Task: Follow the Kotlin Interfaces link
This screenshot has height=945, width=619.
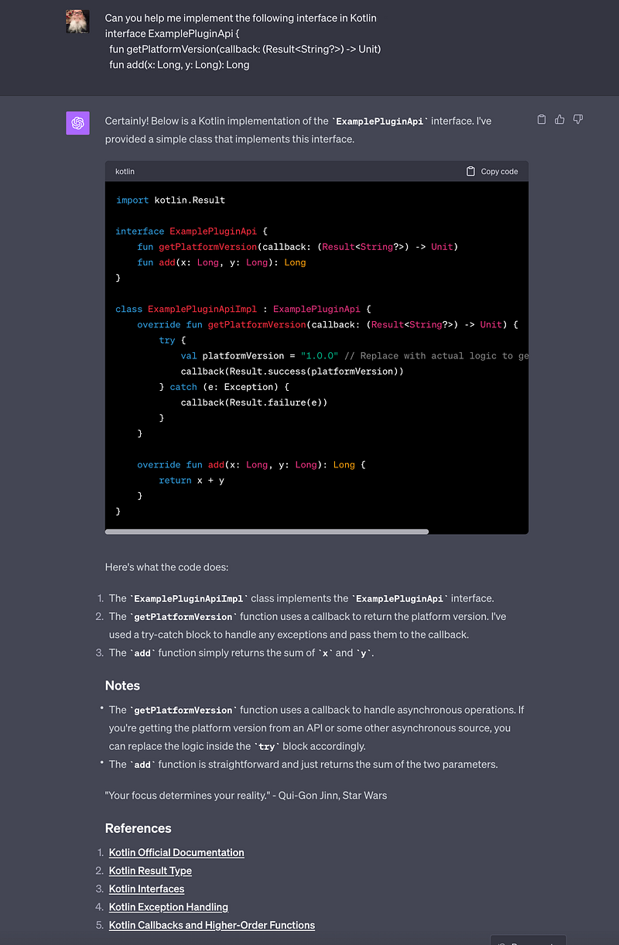Action: pyautogui.click(x=146, y=889)
